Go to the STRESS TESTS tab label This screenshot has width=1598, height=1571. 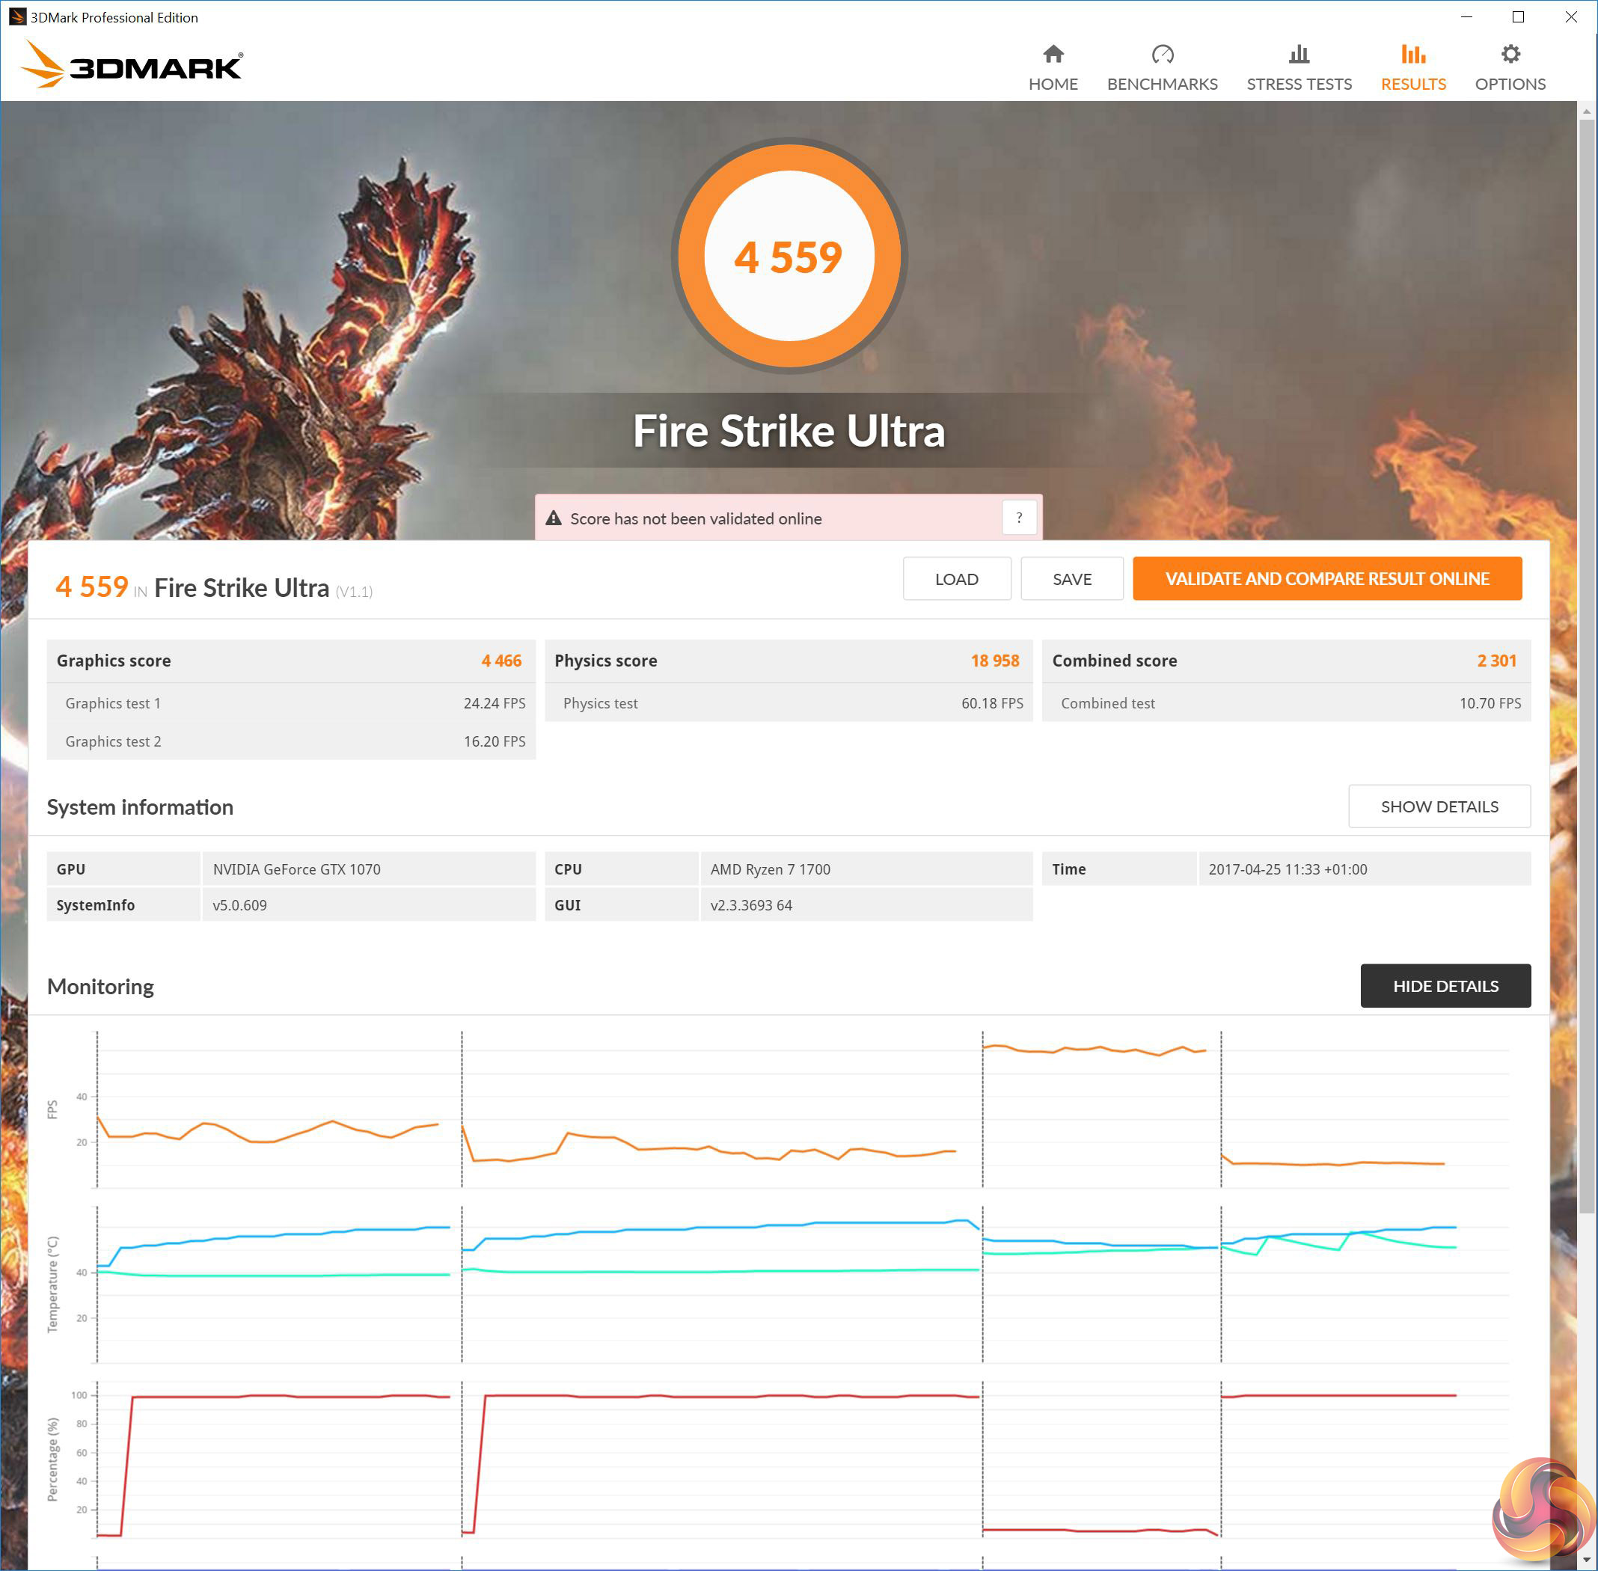click(x=1299, y=84)
